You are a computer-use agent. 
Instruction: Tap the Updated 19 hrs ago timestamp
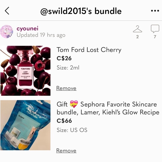(x=41, y=35)
